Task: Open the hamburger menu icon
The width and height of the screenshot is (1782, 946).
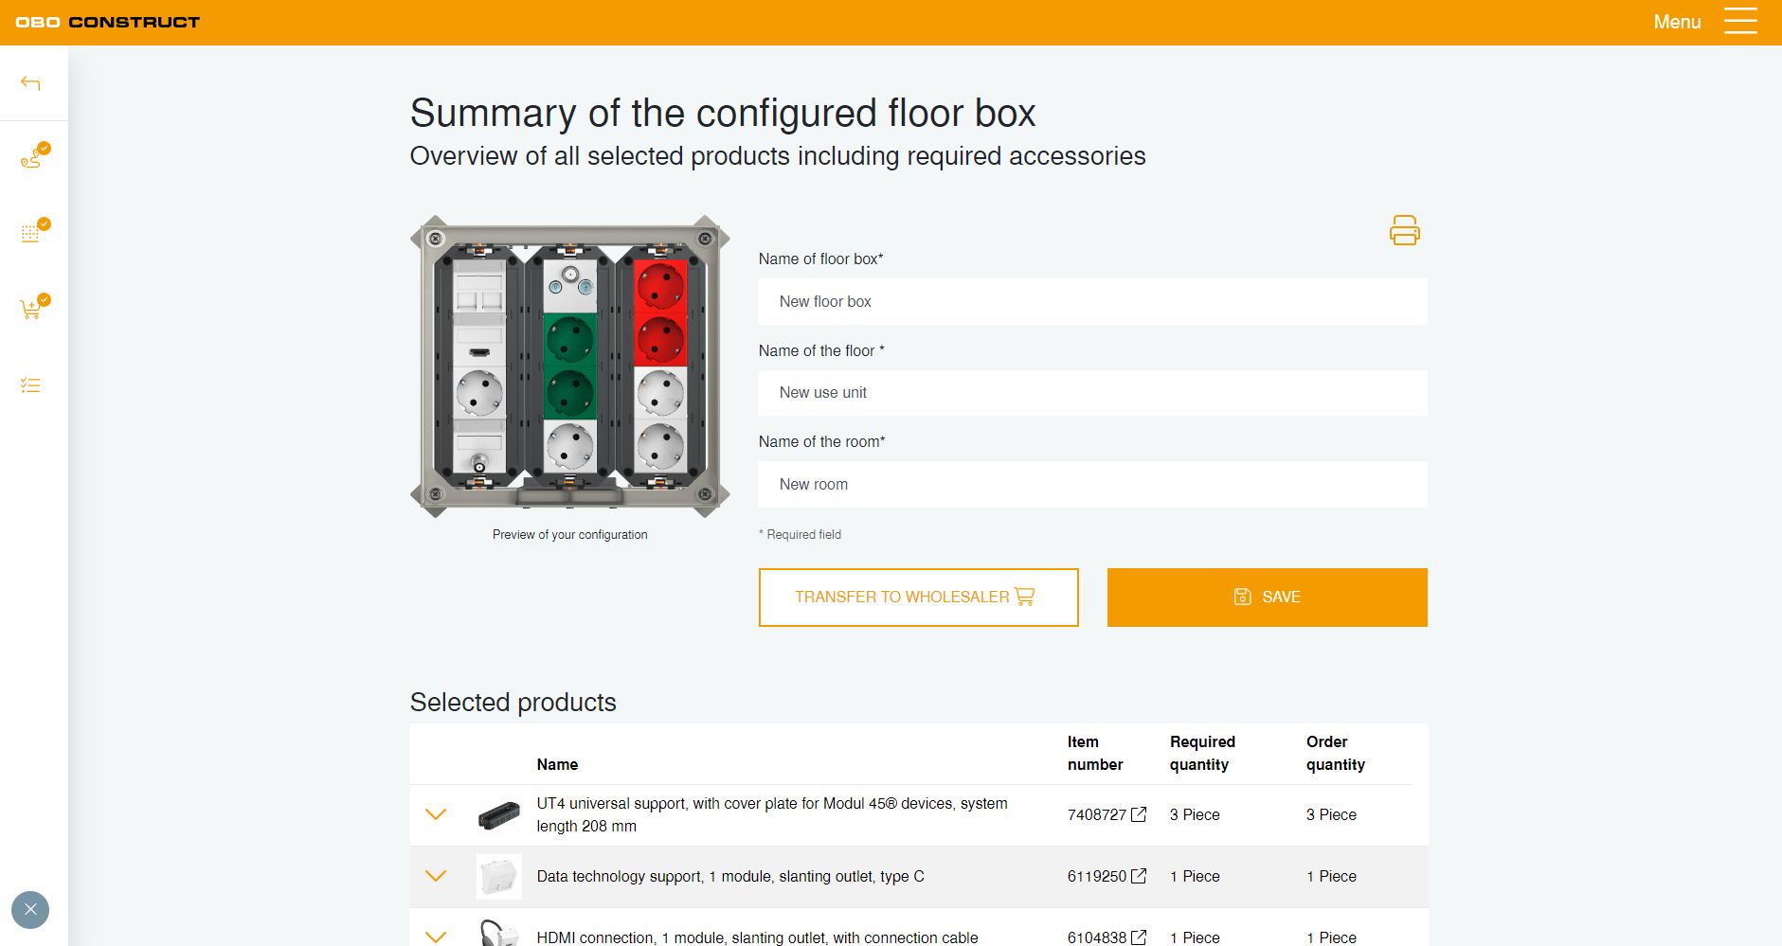Action: 1740,22
